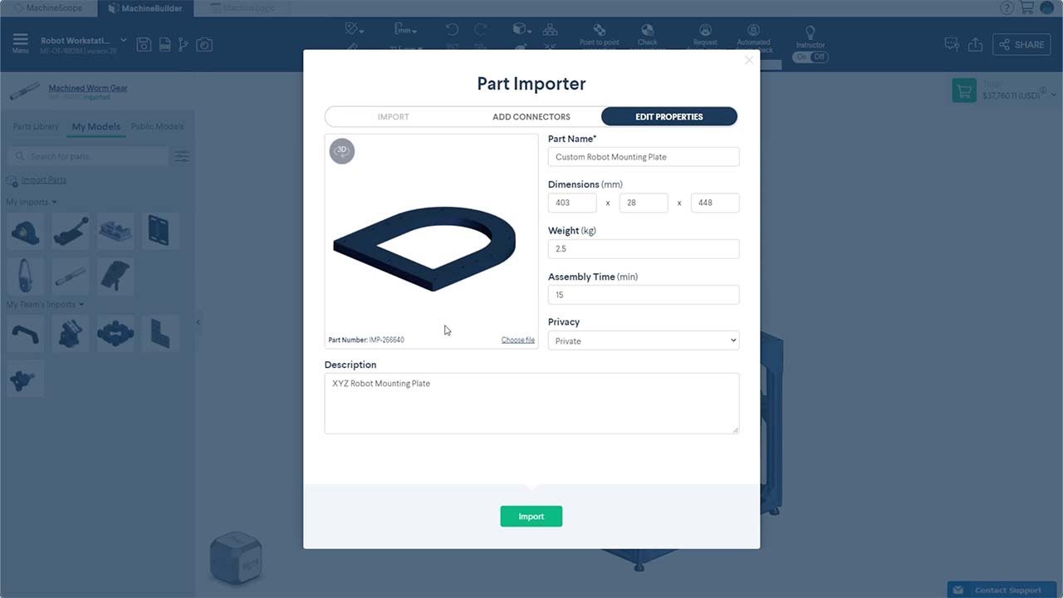
Task: Open the mm units dropdown in toolbar
Action: [405, 30]
